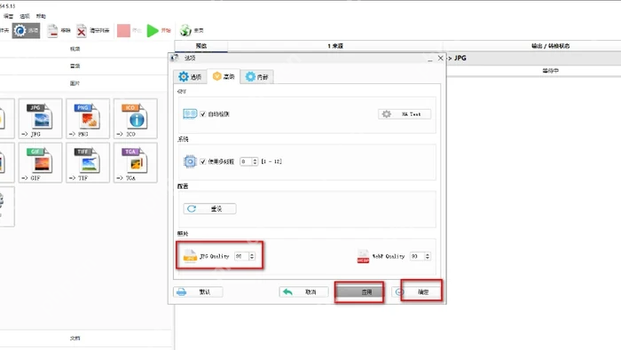Click the Remove item toolbar icon
This screenshot has height=350, width=621.
pos(52,31)
